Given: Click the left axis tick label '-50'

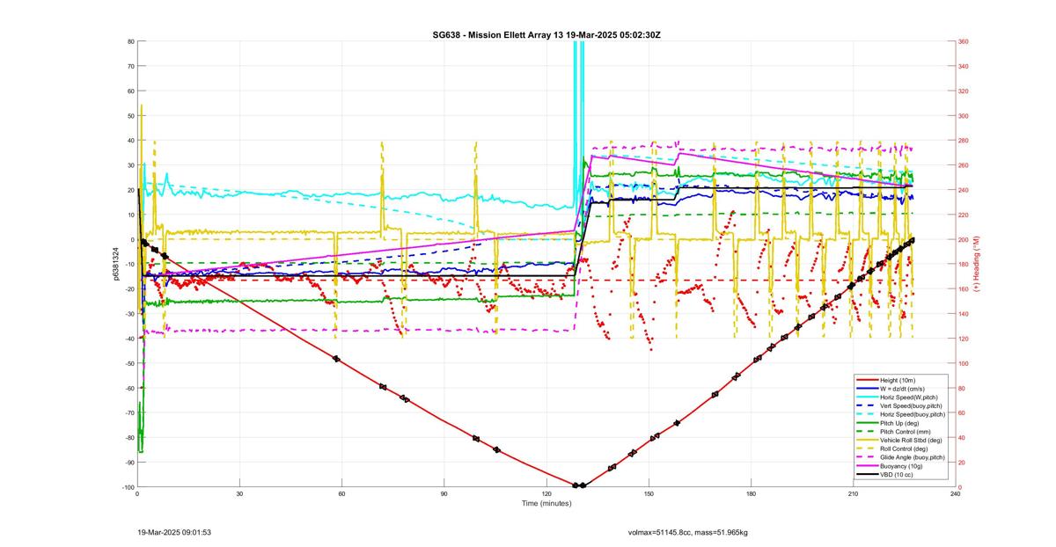Looking at the screenshot, I should tap(128, 363).
